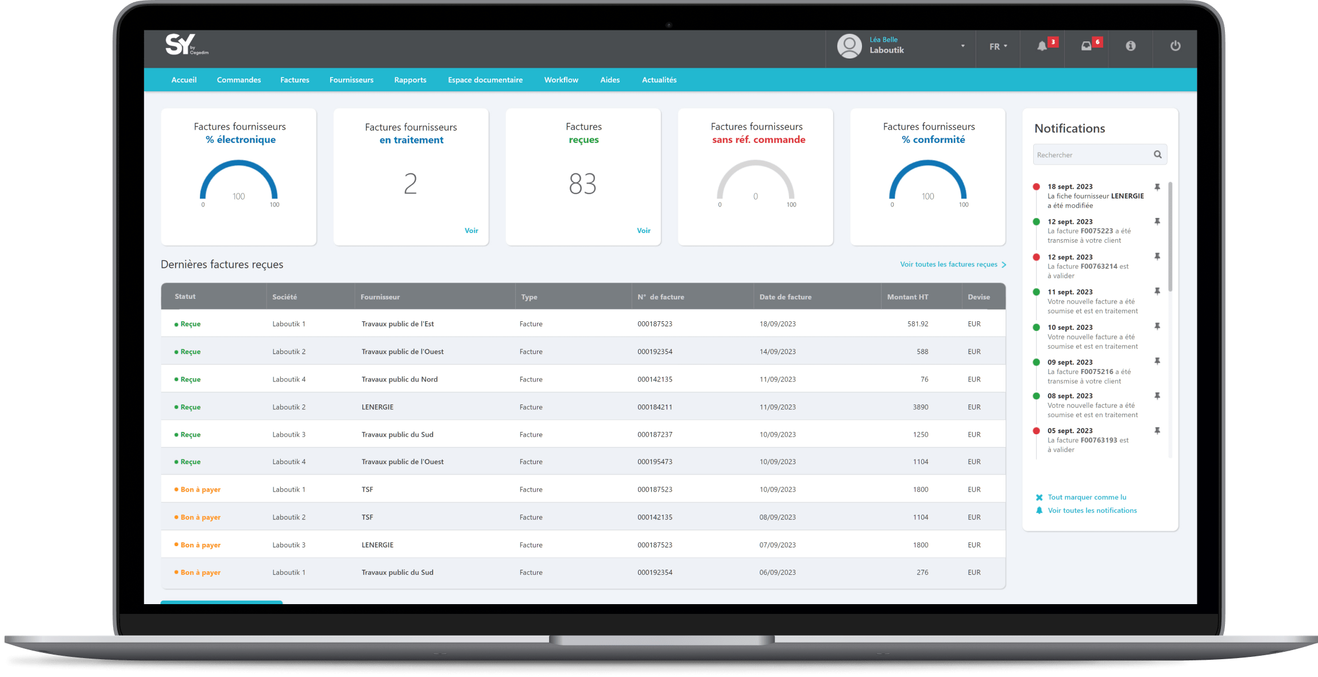Click the SY by Cegedim logo
The height and width of the screenshot is (677, 1318).
(x=187, y=45)
